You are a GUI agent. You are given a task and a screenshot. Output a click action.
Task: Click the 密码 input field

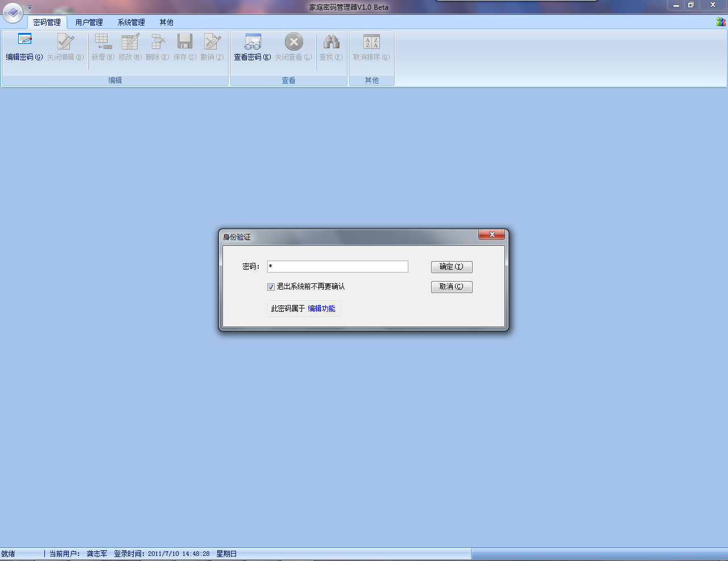(x=338, y=266)
